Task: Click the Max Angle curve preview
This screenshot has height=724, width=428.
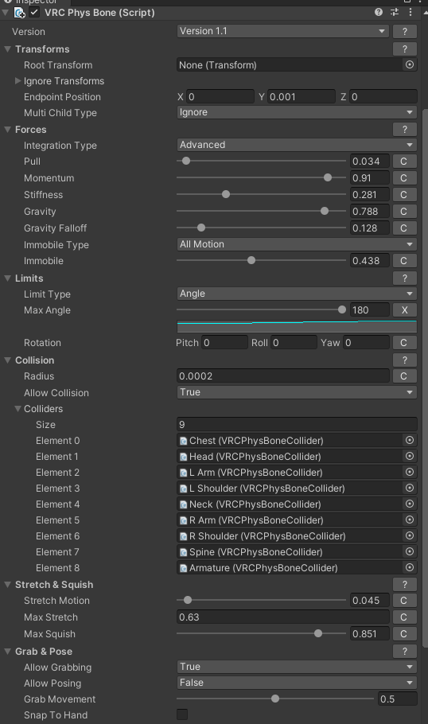Action: (x=297, y=326)
